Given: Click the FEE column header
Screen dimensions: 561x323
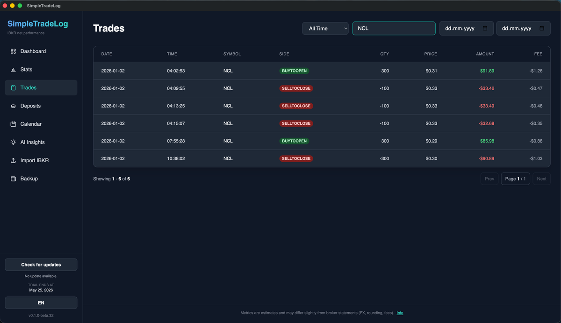Looking at the screenshot, I should [538, 54].
